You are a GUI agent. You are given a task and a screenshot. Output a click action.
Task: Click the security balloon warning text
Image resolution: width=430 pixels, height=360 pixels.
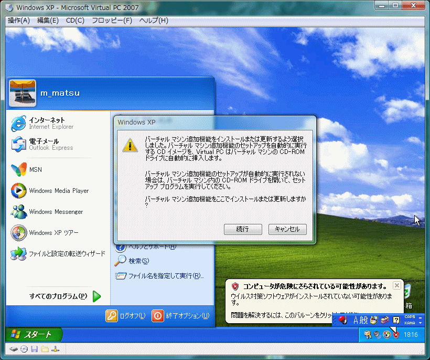click(311, 299)
